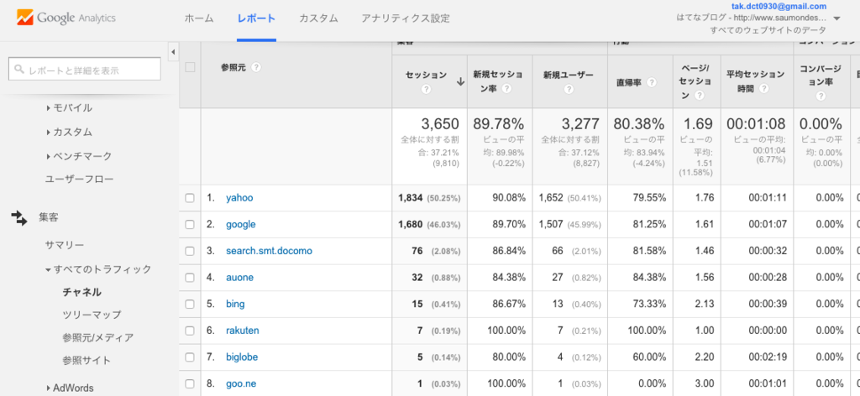
Task: Sort by the 直帰率 column header
Action: 628,82
